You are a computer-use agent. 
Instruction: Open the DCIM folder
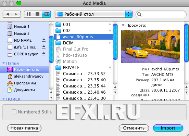click(x=84, y=43)
